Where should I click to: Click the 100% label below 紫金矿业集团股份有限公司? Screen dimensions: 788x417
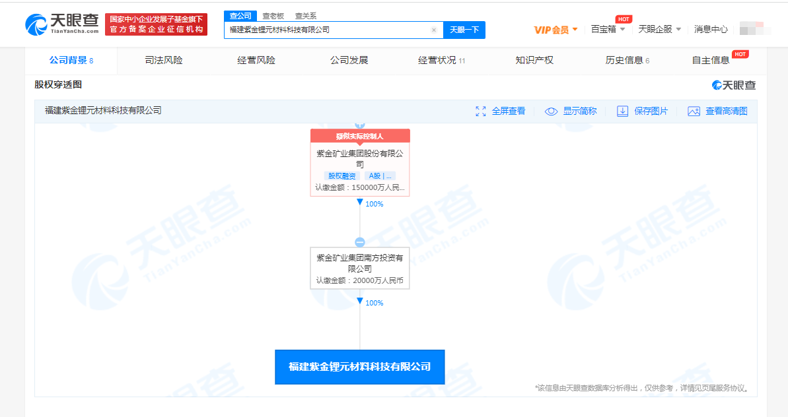[375, 205]
